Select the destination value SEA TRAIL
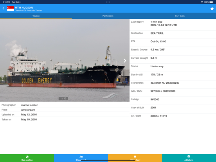 [x=157, y=33]
